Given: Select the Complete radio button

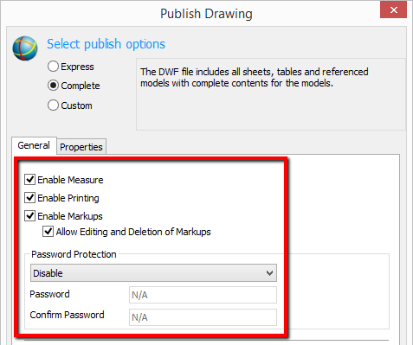Looking at the screenshot, I should click(53, 86).
